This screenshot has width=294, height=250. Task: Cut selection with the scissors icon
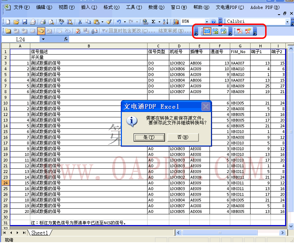[x=80, y=22]
